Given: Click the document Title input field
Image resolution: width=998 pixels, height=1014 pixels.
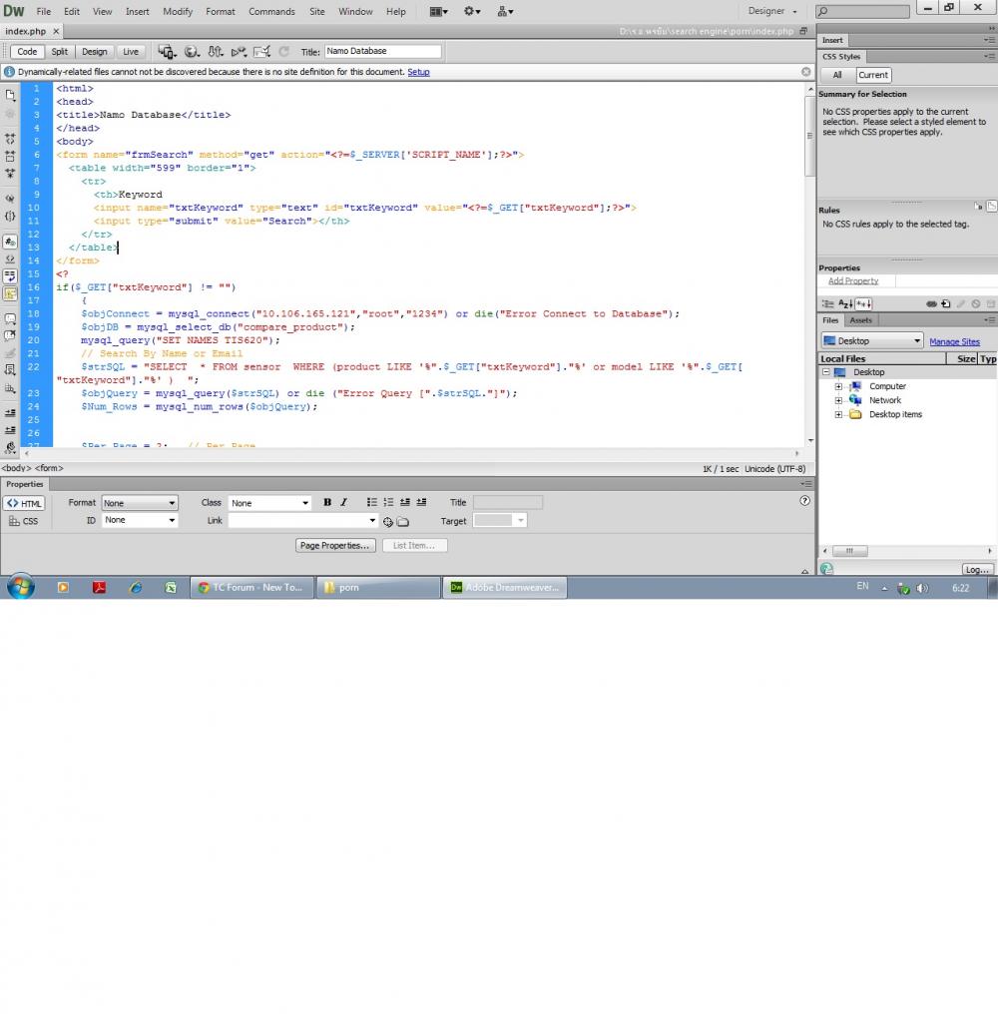Looking at the screenshot, I should pyautogui.click(x=383, y=51).
